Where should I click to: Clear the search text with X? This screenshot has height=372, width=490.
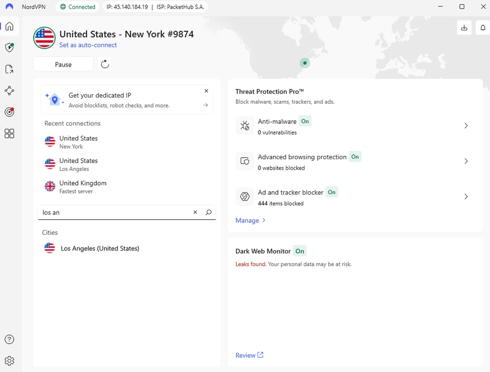195,212
